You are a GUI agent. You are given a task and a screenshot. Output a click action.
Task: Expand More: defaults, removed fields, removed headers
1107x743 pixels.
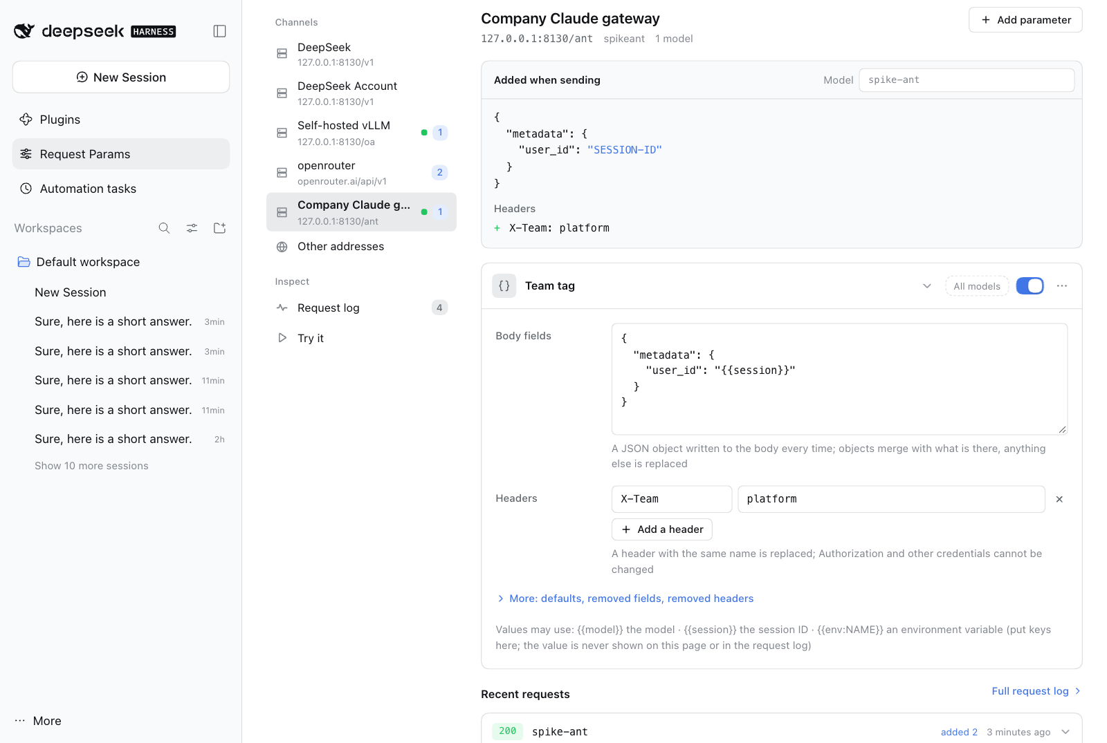tap(625, 599)
